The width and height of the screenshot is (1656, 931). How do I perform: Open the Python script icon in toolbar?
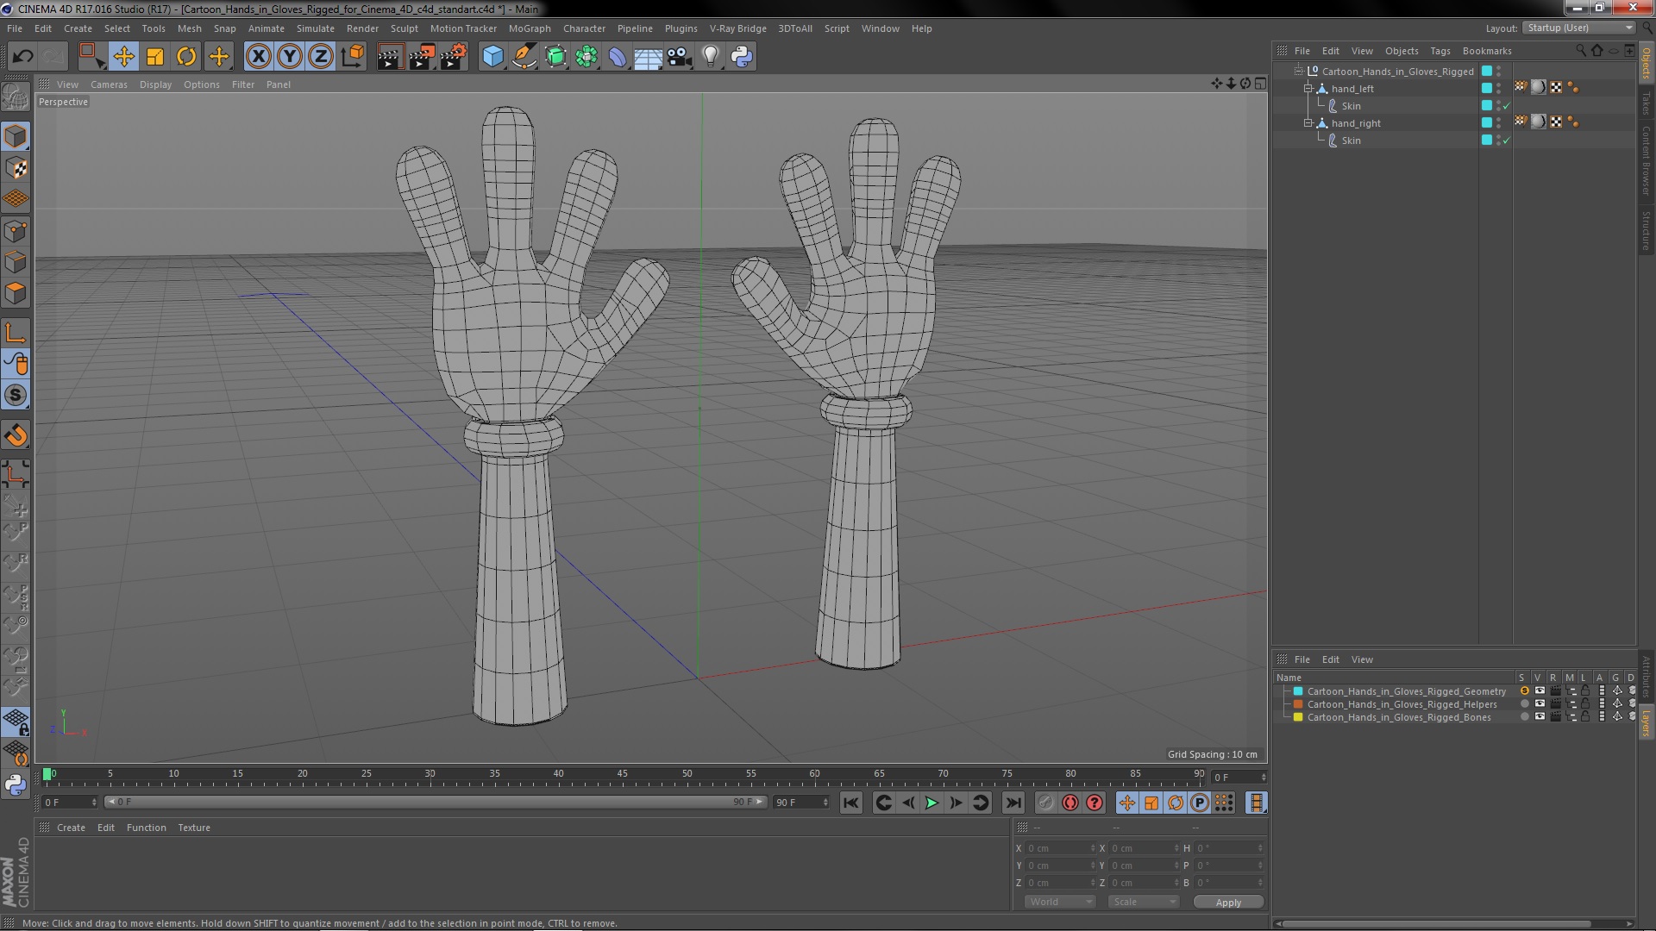[742, 57]
